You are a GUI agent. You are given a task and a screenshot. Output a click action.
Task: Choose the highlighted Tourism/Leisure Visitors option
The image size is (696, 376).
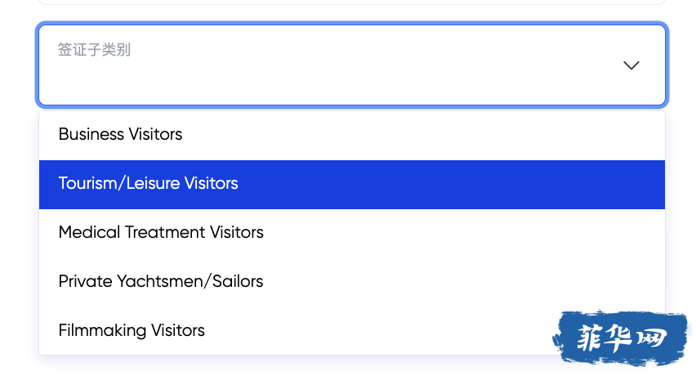pos(352,184)
